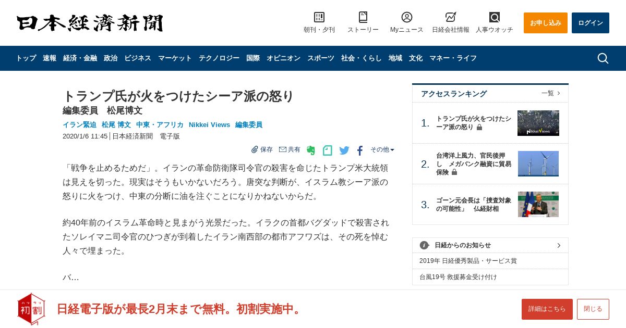Open ranking 2 台湾洋上風力 article
This screenshot has width=626, height=328.
tap(474, 164)
